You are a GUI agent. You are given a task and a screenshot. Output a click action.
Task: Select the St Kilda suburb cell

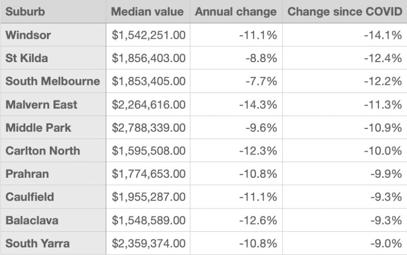(27, 58)
